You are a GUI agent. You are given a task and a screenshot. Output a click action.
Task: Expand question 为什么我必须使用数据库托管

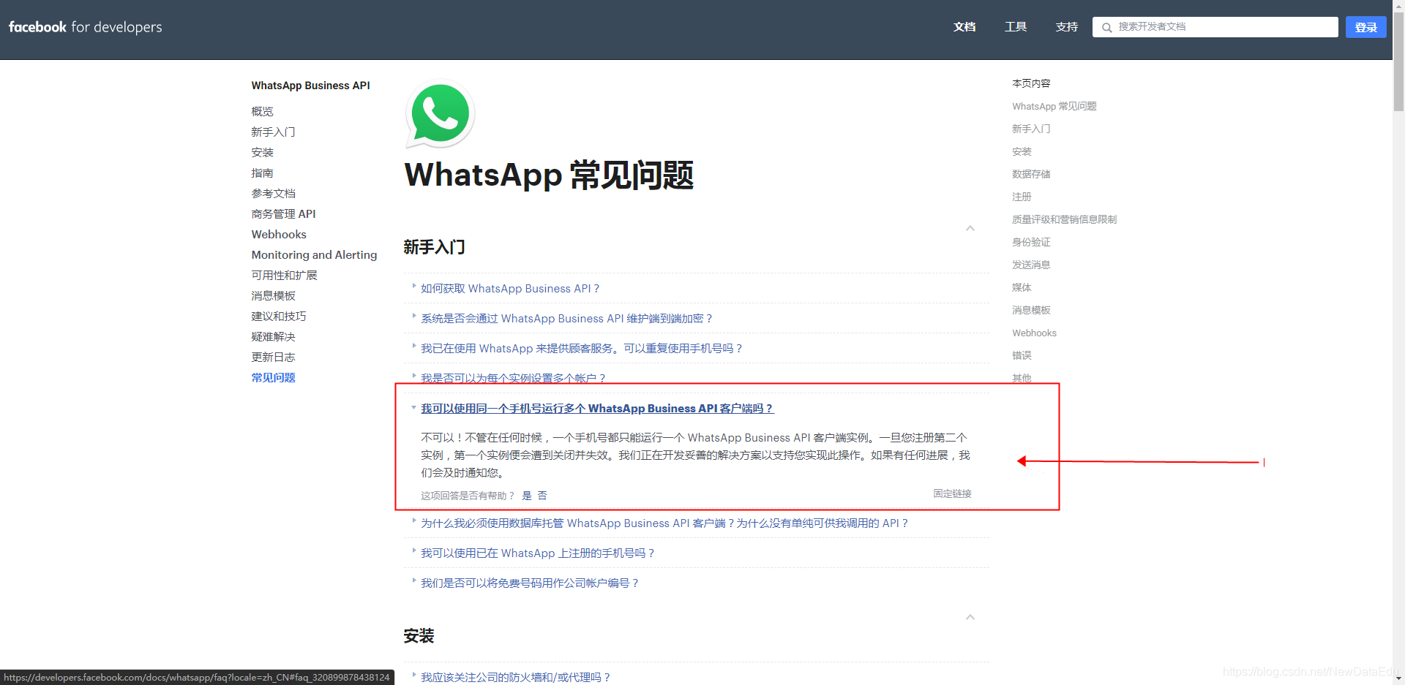[664, 523]
